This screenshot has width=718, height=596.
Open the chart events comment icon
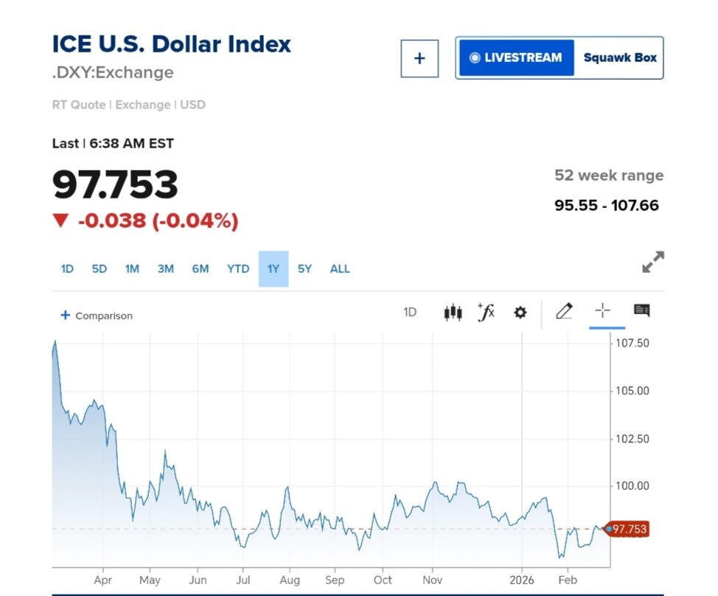click(x=641, y=311)
